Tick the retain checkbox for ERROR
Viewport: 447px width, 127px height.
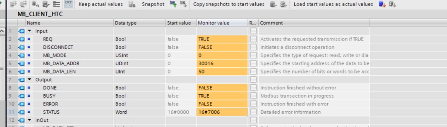point(253,104)
